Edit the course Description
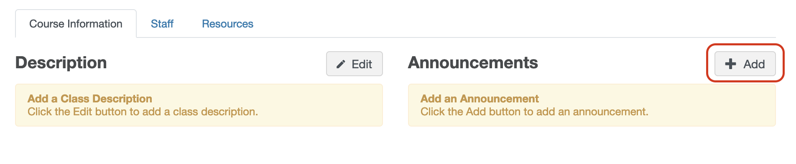This screenshot has width=796, height=164. [355, 64]
